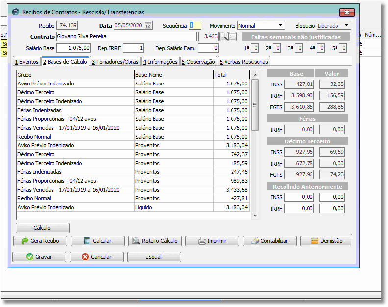Click Recolhido Anteriormente IRRF valor field
The height and width of the screenshot is (307, 388).
tap(332, 209)
